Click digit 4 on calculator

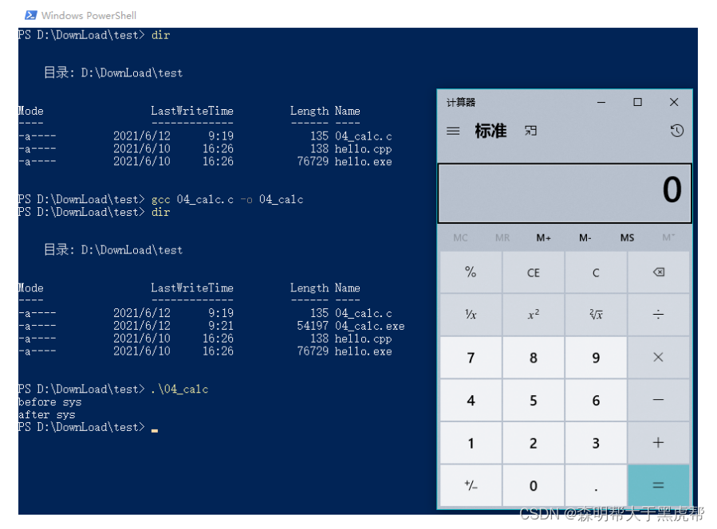[x=471, y=400]
